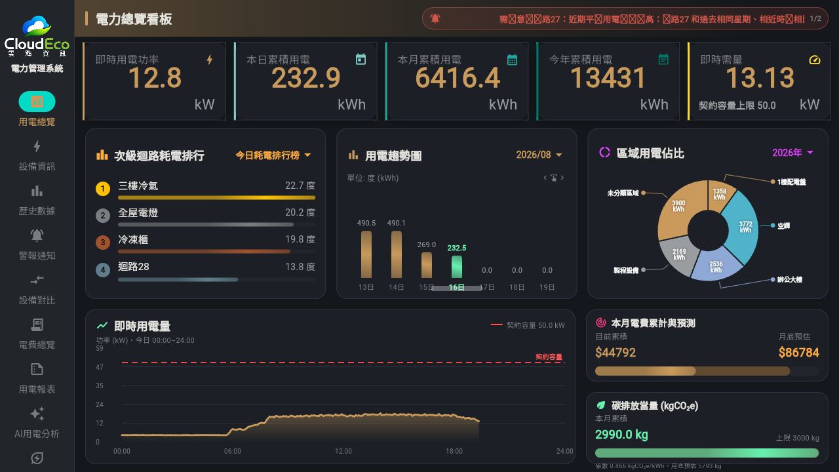Go to 歷史數據 in the sidebar
This screenshot has width=839, height=472.
coord(37,199)
